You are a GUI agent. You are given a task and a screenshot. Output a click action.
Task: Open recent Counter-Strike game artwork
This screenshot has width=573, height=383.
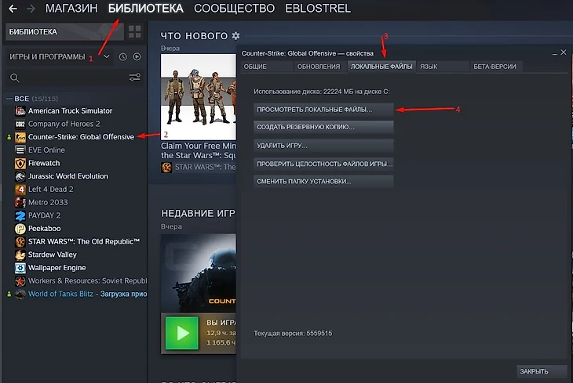[x=199, y=273]
